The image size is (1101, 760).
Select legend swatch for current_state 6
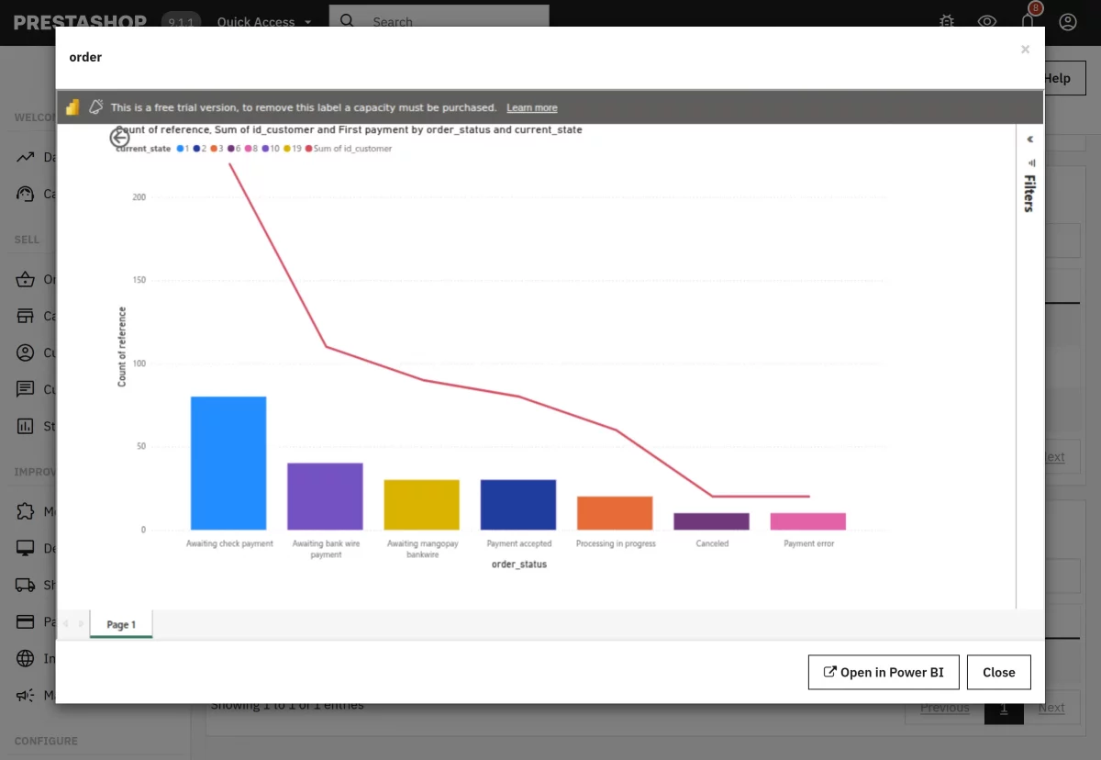[x=231, y=149]
